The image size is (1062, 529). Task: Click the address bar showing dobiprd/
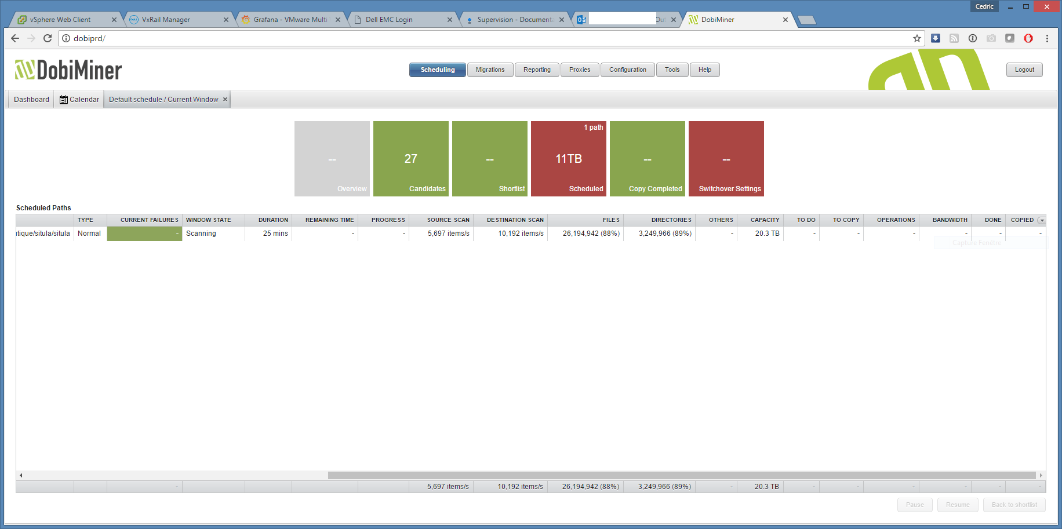tap(487, 38)
